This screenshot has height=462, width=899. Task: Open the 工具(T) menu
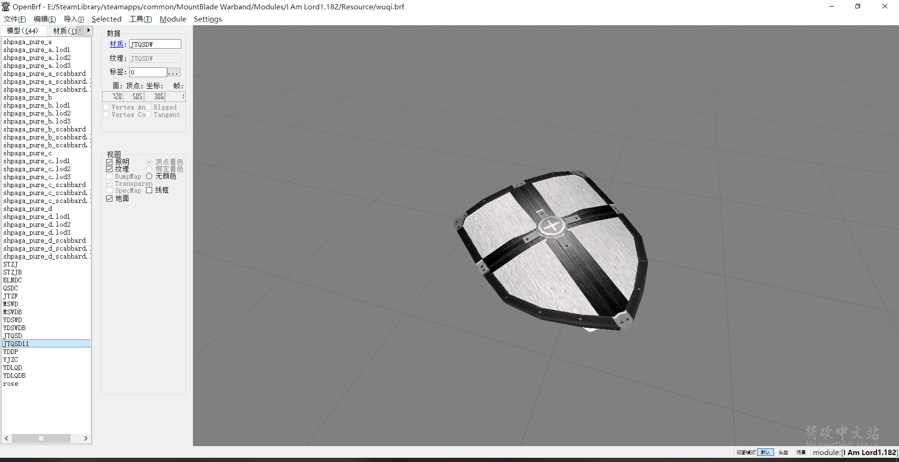click(140, 19)
